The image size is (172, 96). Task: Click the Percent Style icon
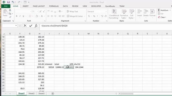click(94, 16)
